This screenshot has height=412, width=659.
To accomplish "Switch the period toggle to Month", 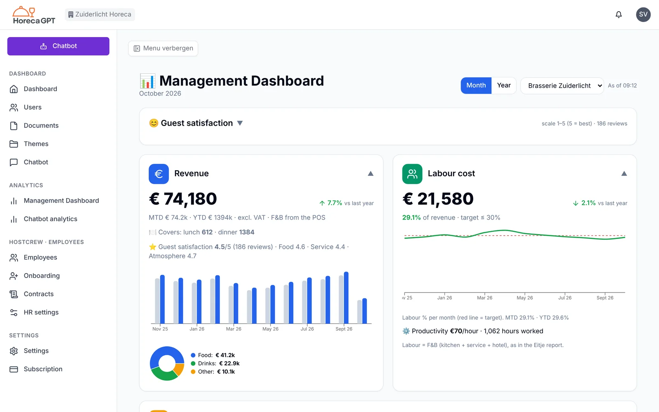I will [x=476, y=86].
